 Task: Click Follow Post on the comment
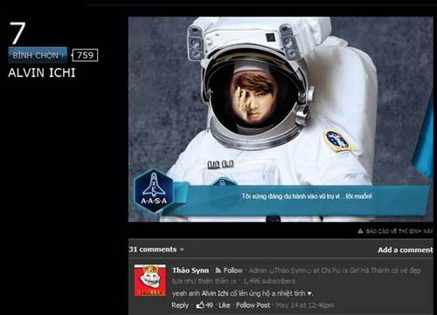pos(253,305)
